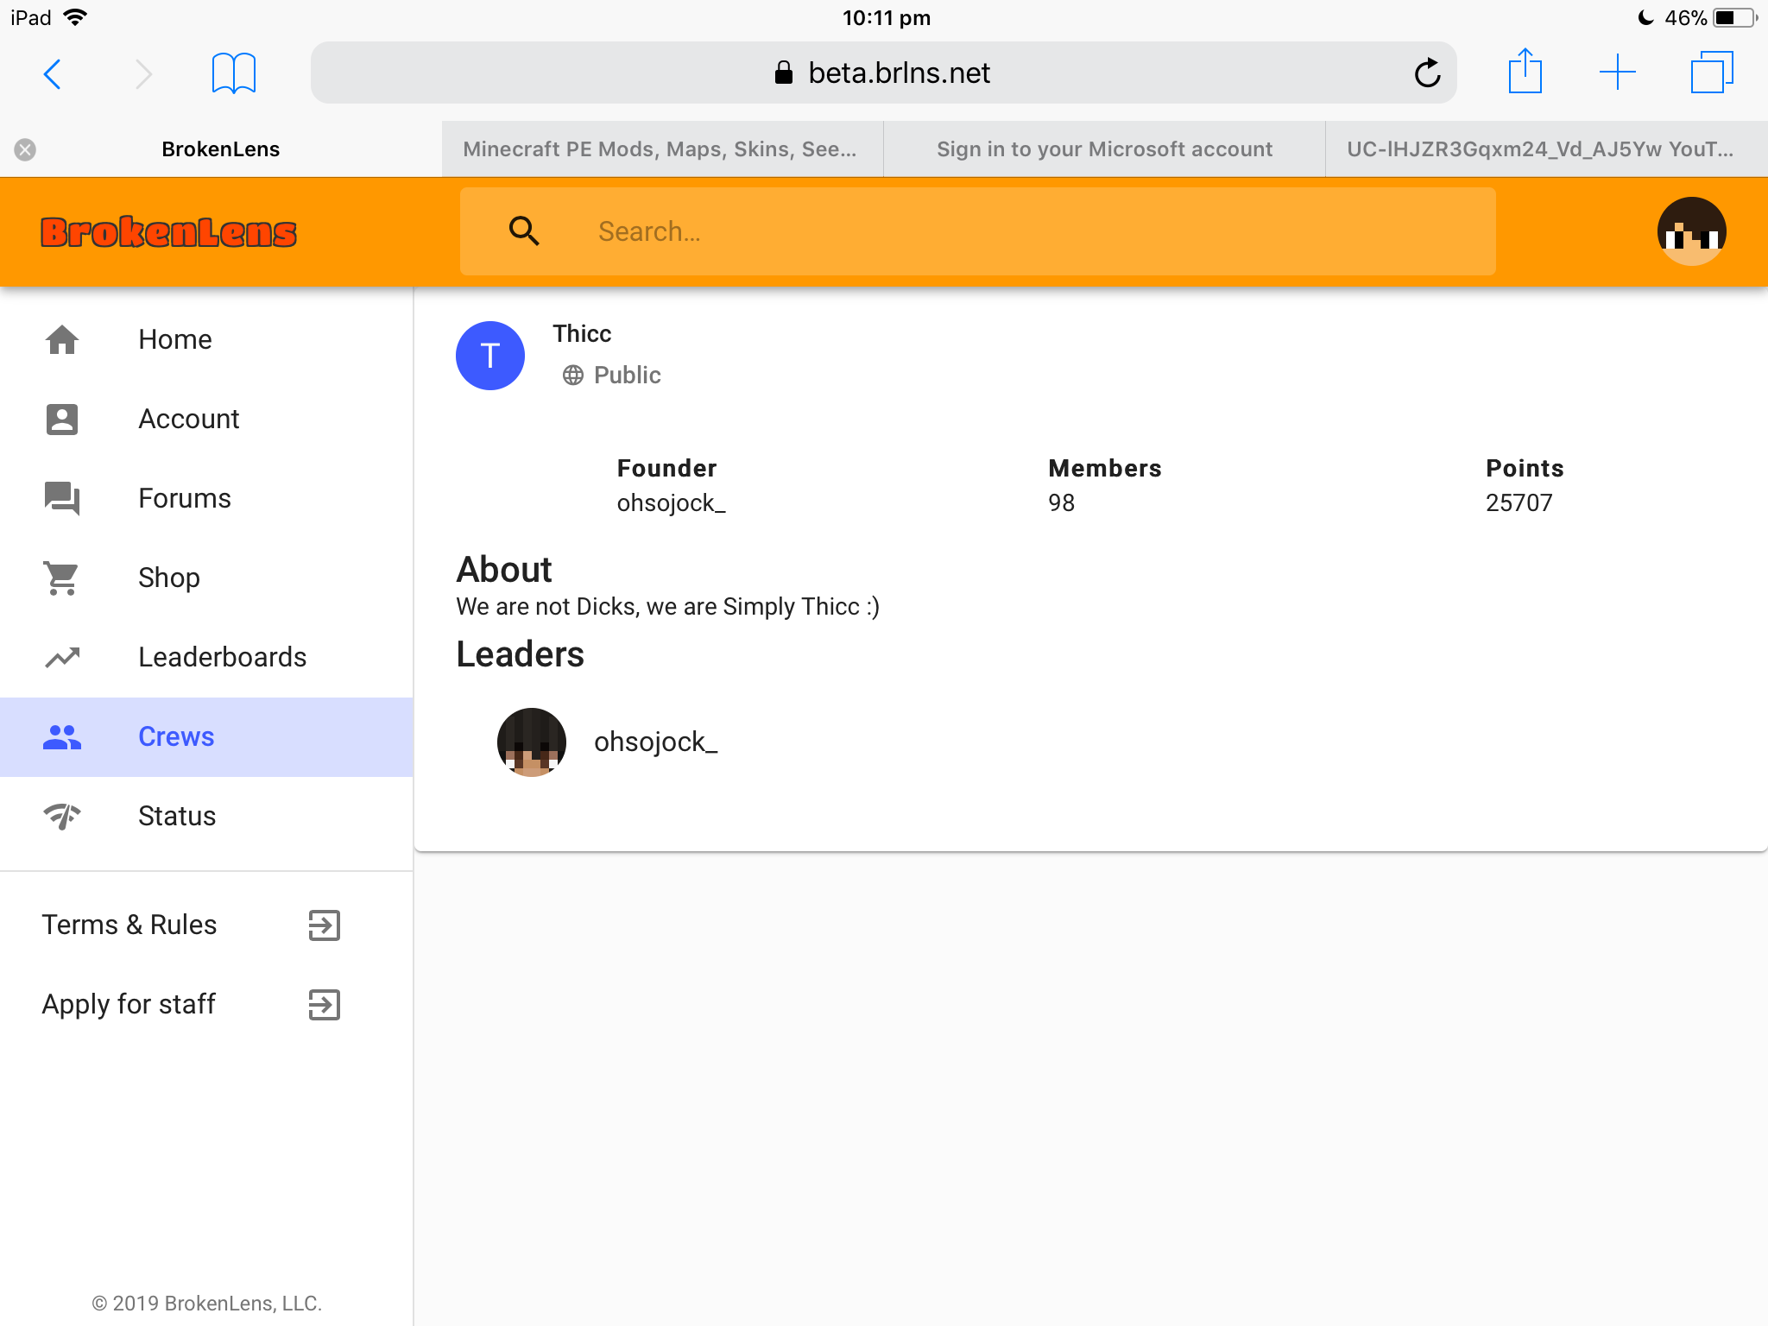Screen dimensions: 1768x1326
Task: Open Home in the sidebar
Action: [x=207, y=339]
